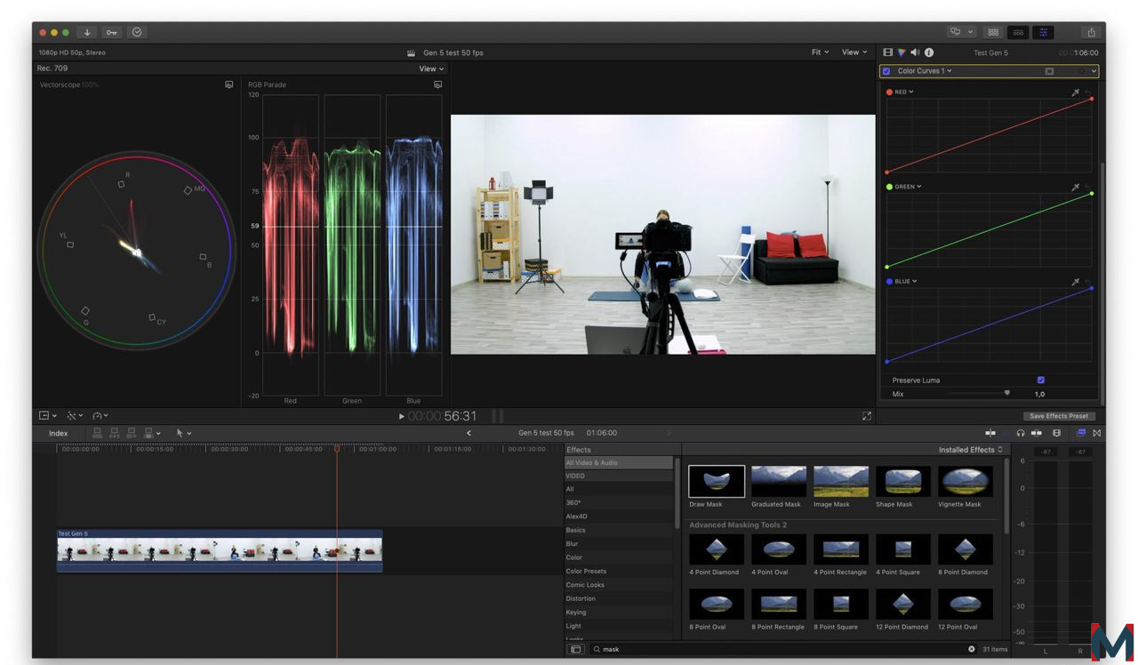
Task: Open the viewer View menu
Action: pos(854,52)
